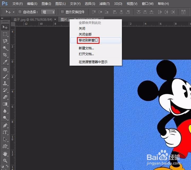Click align horizontal centers icon
Image resolution: width=191 pixels, height=170 pixels.
click(121, 12)
